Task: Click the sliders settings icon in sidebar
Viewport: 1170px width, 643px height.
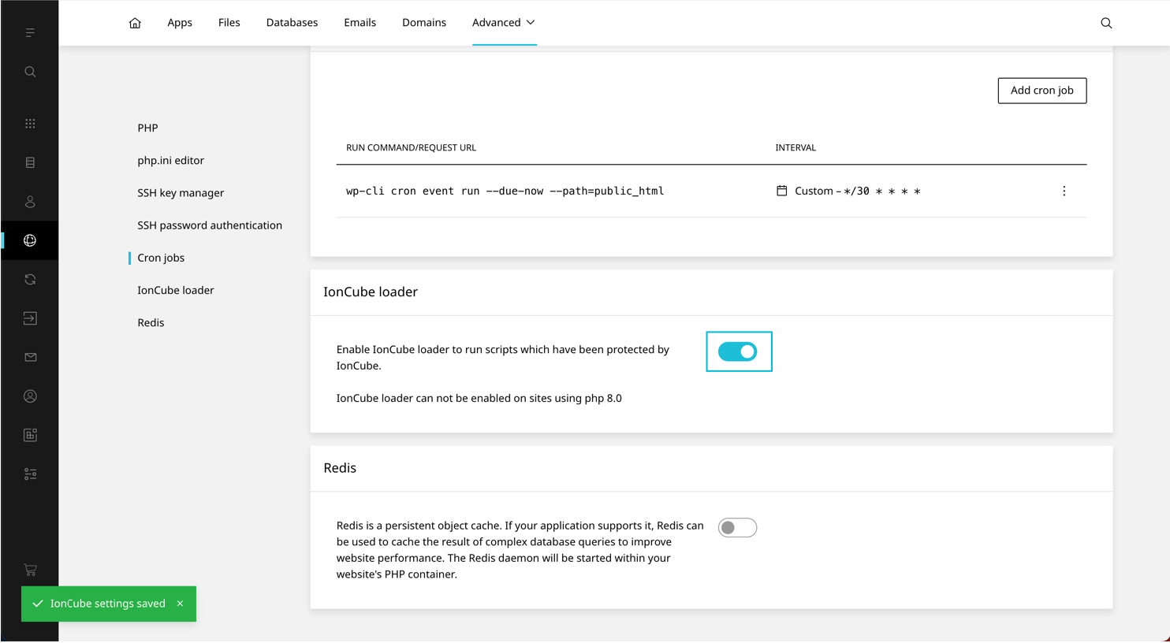Action: coord(30,474)
